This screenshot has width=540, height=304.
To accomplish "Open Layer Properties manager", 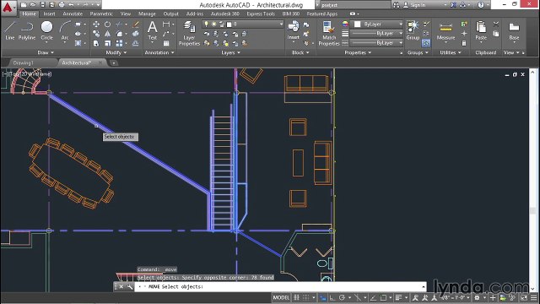I will (x=189, y=33).
